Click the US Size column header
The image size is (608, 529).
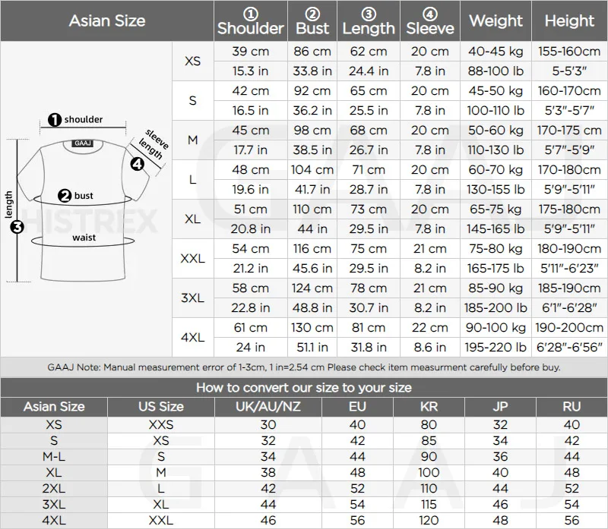coord(161,407)
